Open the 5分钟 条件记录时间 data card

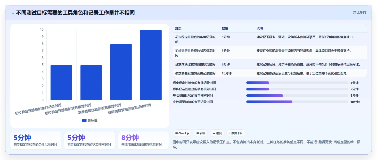(36, 140)
